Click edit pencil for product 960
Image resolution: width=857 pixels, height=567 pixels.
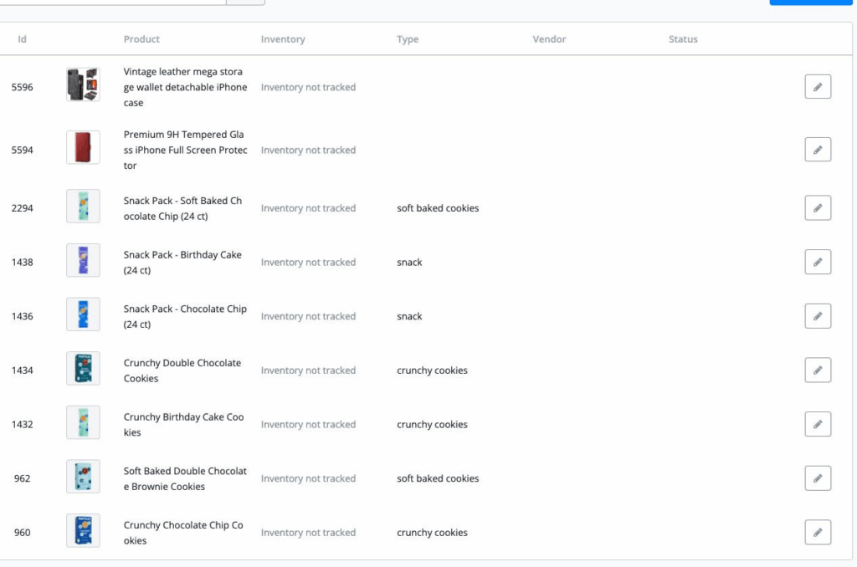pos(817,533)
